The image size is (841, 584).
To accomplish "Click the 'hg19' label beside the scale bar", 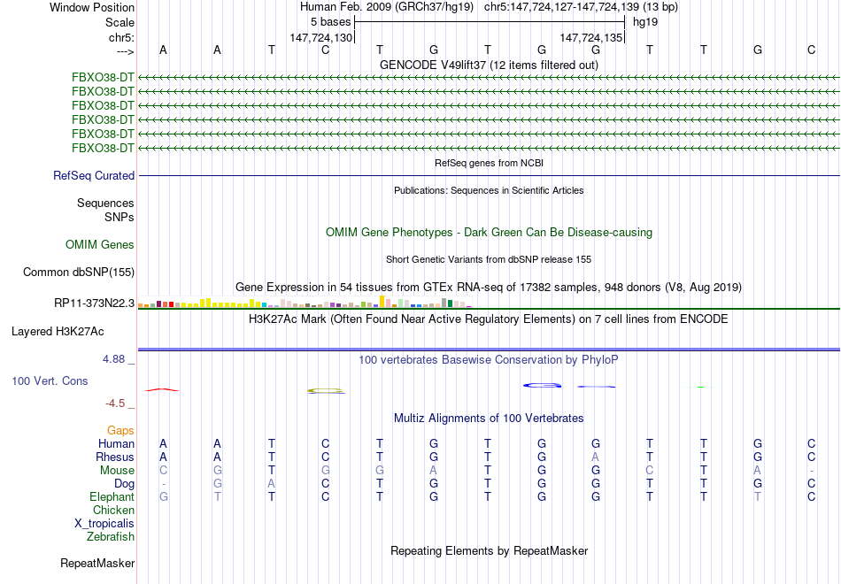I will (x=645, y=22).
